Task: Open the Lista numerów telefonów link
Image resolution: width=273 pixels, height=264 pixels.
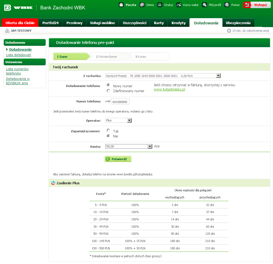Action: (x=17, y=71)
